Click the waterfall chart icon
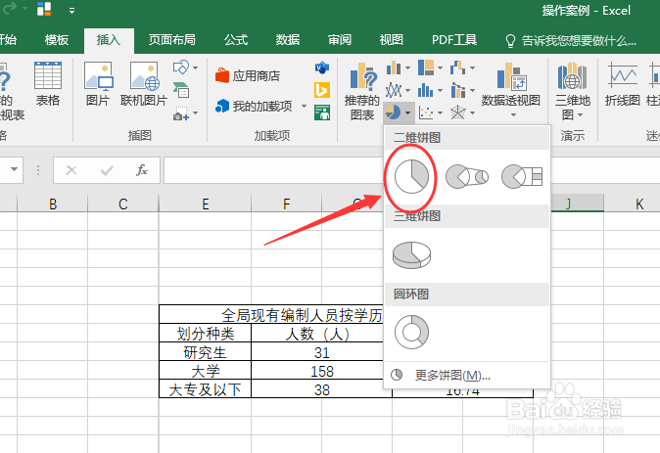 point(457,68)
